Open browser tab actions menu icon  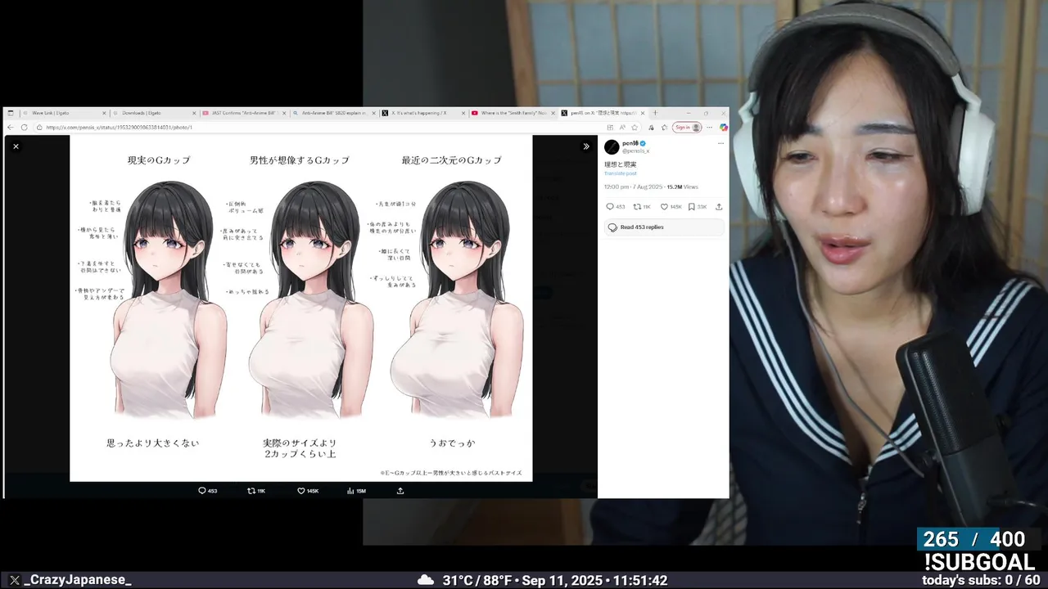tap(11, 113)
